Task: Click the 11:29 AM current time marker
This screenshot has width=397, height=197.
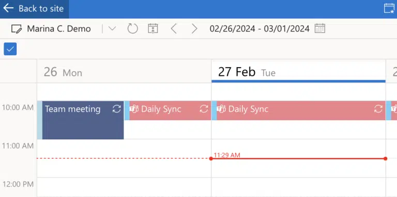Action: point(226,155)
